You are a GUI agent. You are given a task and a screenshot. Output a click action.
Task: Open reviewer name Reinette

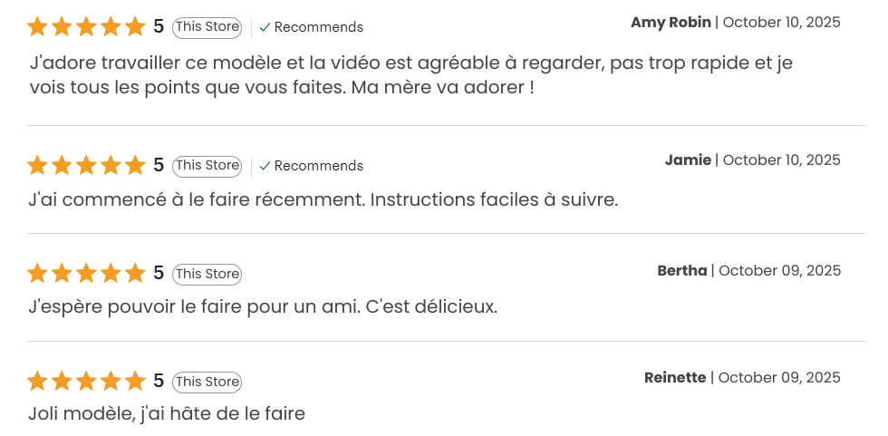pos(675,378)
